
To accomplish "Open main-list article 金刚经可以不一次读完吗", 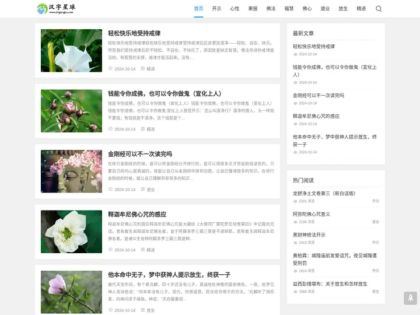I will (140, 154).
